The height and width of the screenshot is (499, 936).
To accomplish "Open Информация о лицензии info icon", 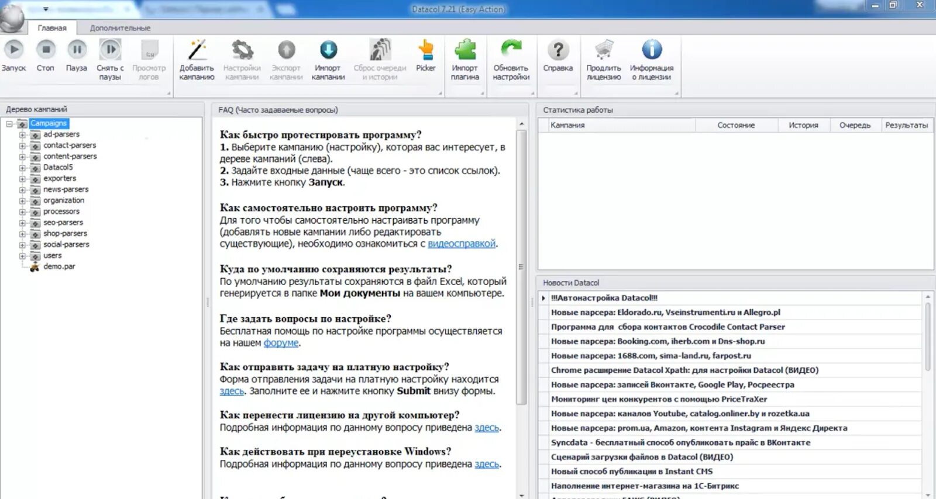I will coord(652,50).
